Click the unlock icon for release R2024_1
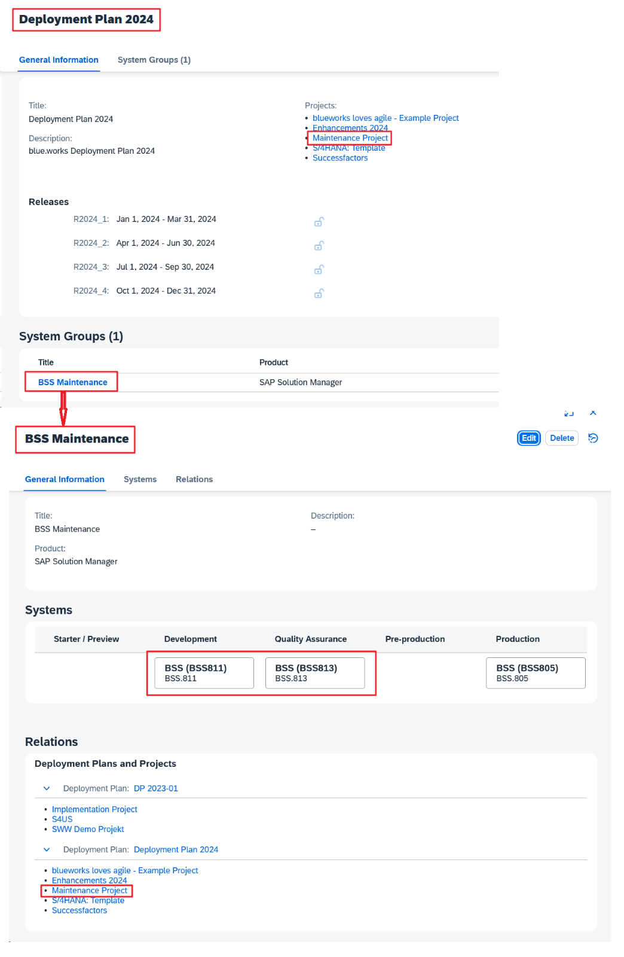Image resolution: width=624 pixels, height=957 pixels. tap(319, 222)
